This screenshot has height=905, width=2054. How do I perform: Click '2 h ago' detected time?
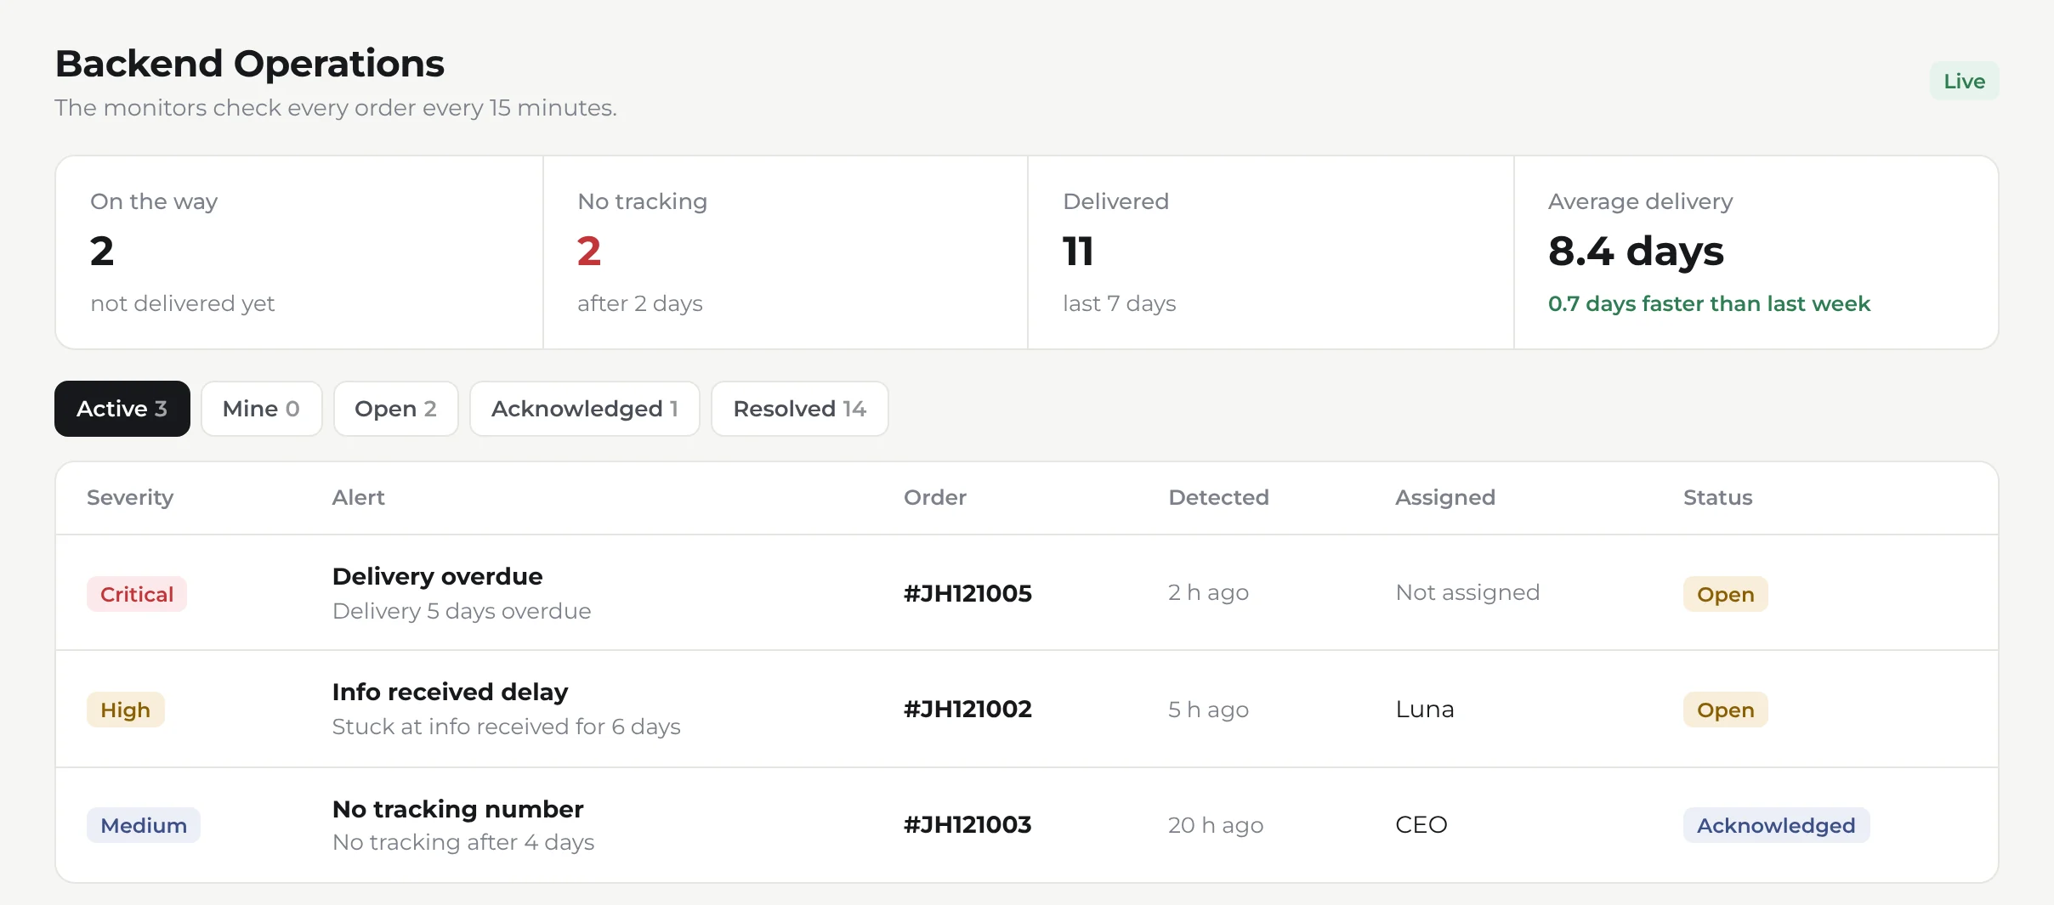pyautogui.click(x=1208, y=592)
